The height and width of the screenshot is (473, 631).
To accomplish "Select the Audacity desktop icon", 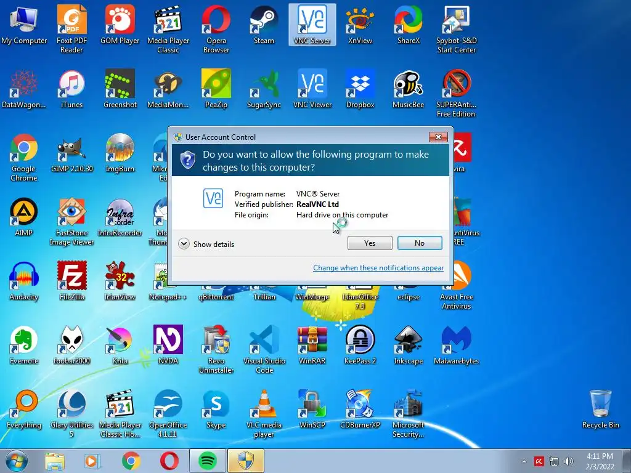I will point(24,281).
